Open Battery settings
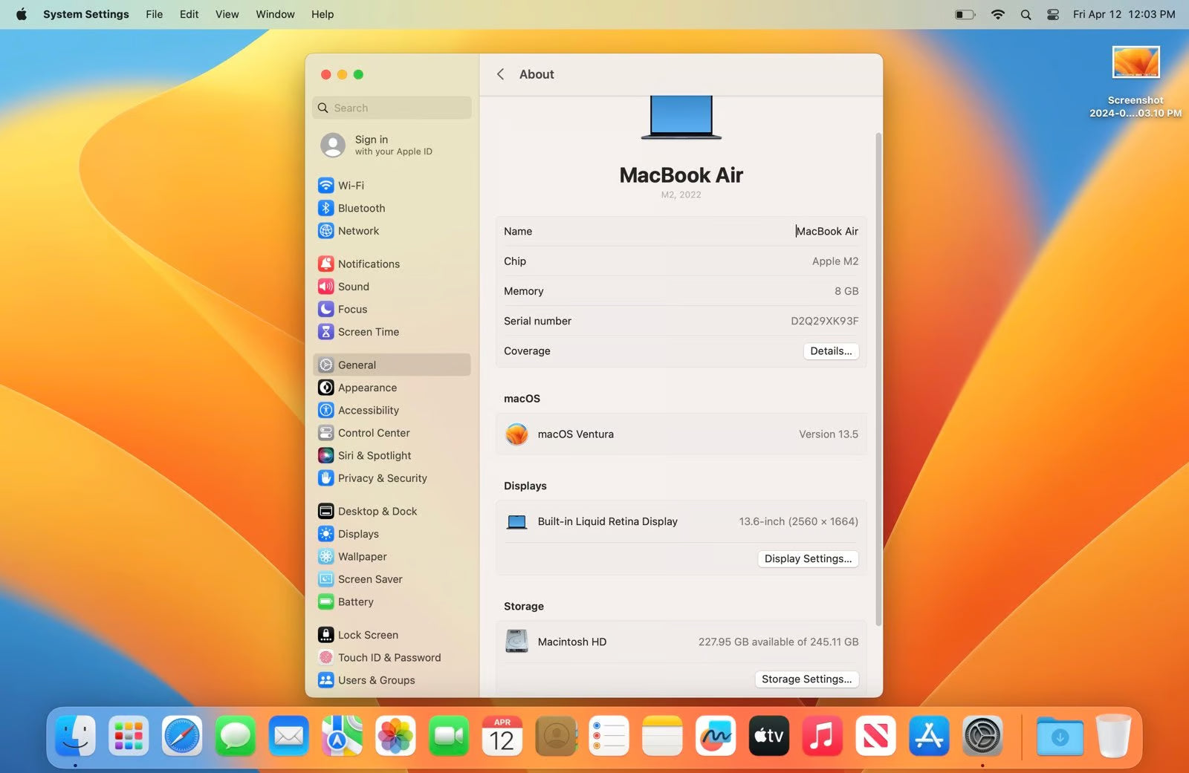Viewport: 1189px width, 773px height. click(x=355, y=601)
